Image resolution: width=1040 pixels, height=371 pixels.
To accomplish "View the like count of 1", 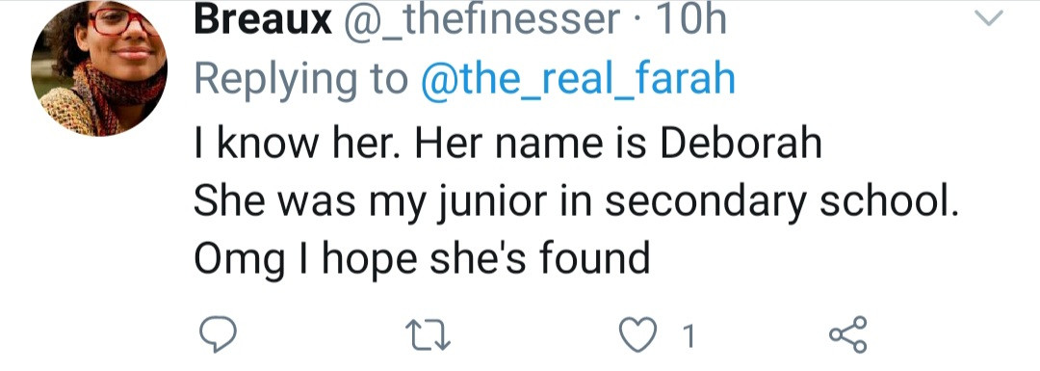I will tap(689, 335).
